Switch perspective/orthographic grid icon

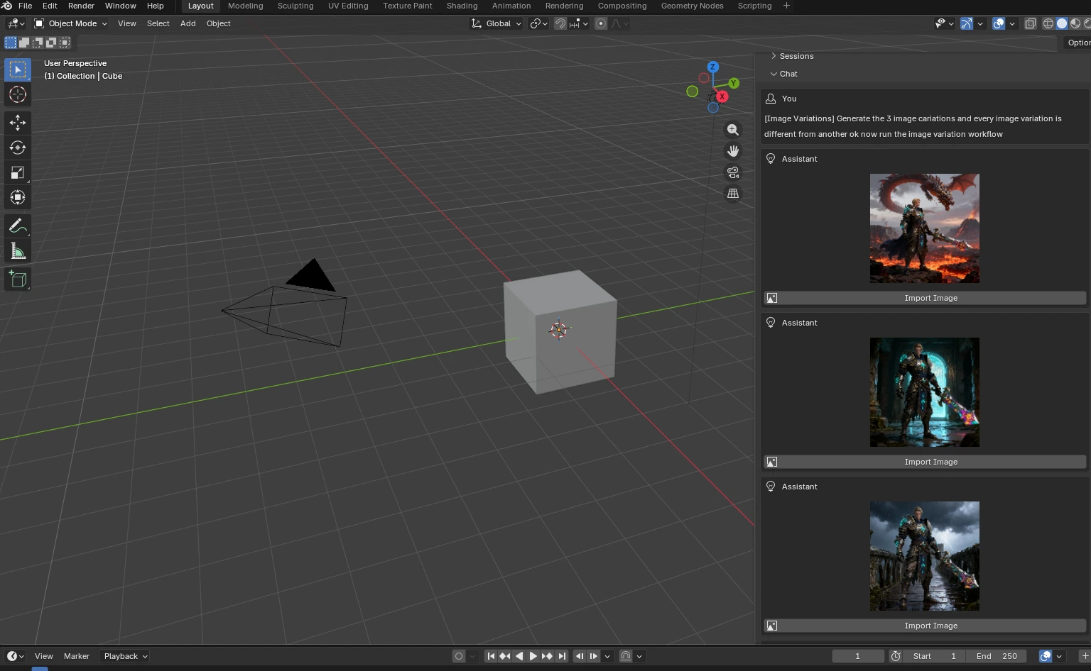click(733, 194)
